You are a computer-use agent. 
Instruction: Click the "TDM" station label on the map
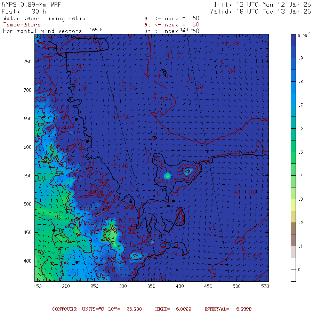61,230
